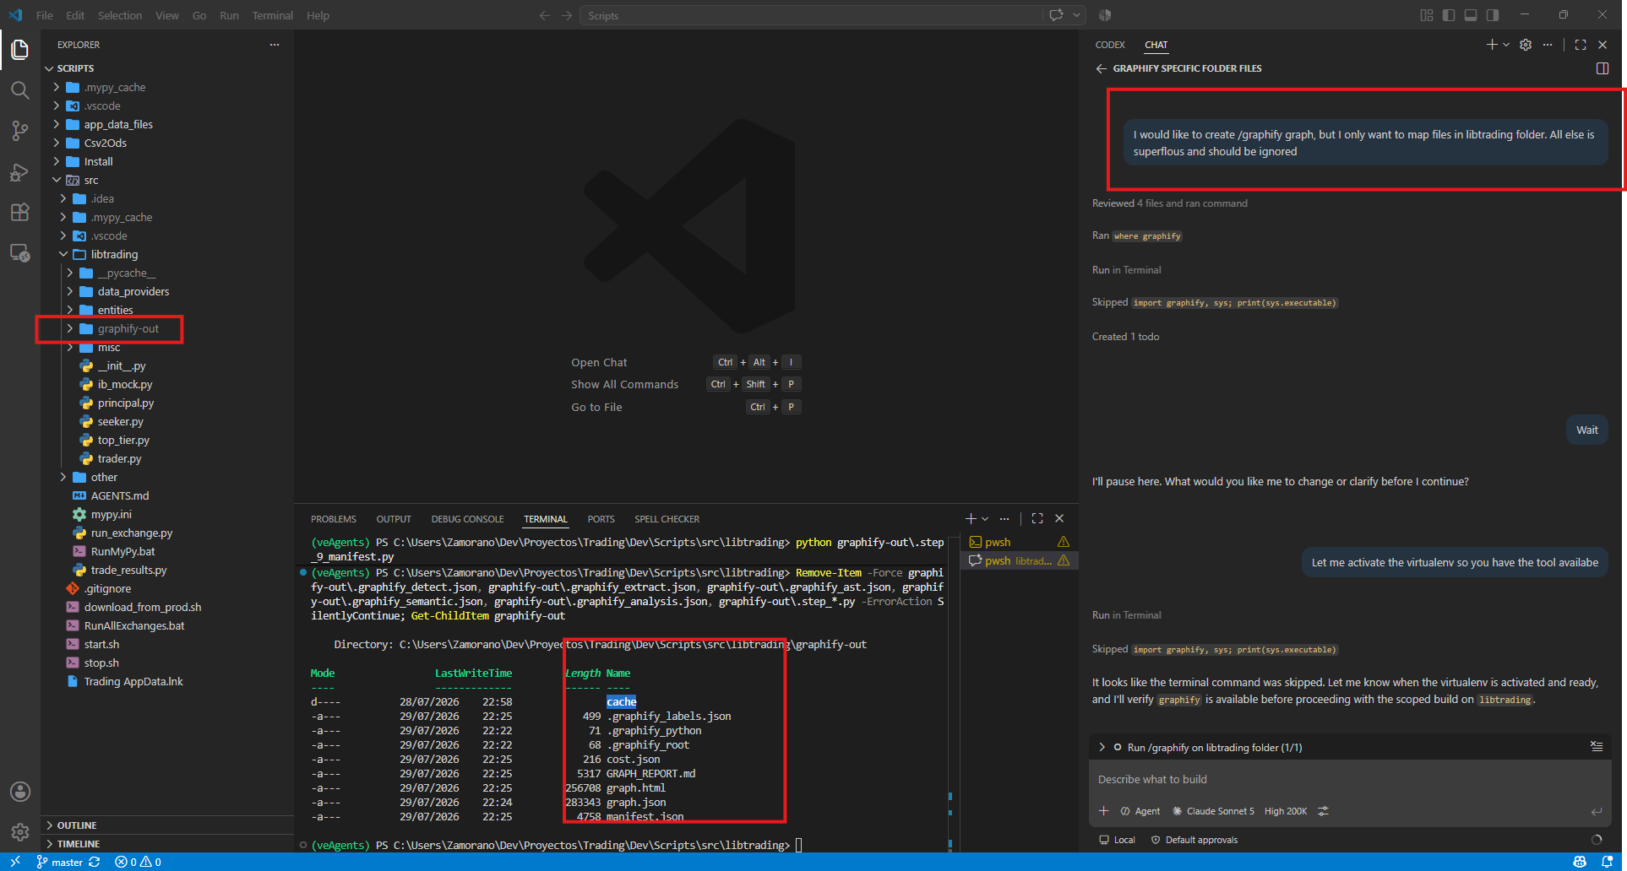Expand the TIMELINE section
The image size is (1627, 871).
pyautogui.click(x=167, y=843)
